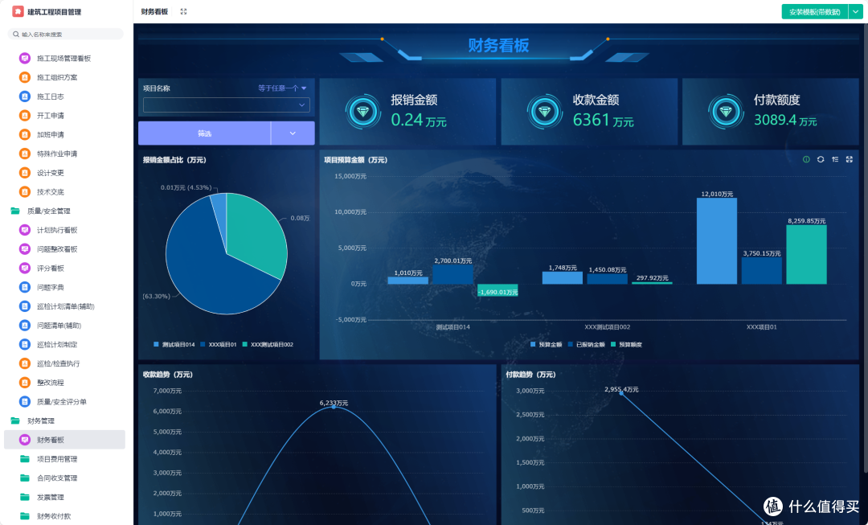Focus the 输入名称来搜索 search field
This screenshot has height=525, width=868.
(66, 35)
